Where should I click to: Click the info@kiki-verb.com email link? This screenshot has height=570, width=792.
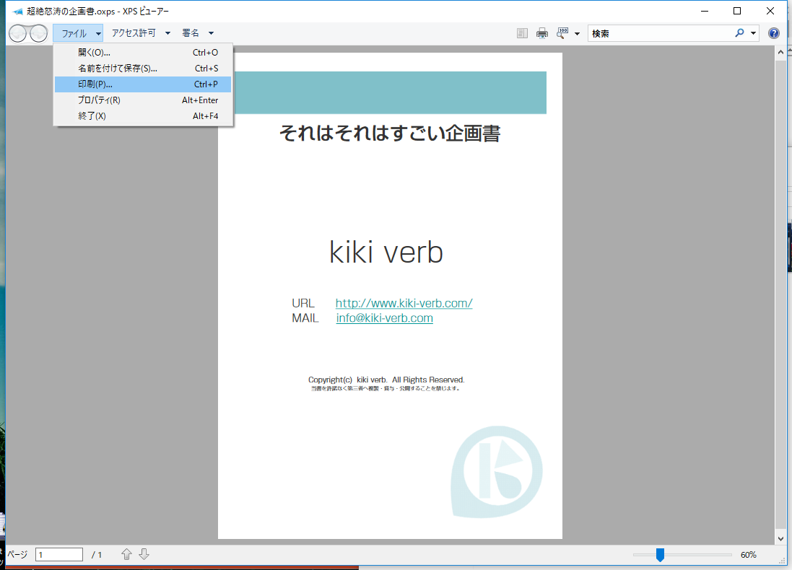(x=384, y=318)
